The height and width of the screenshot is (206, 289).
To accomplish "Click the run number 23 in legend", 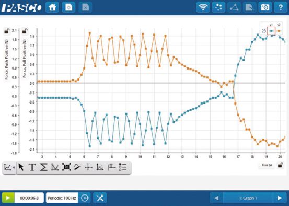I will (x=264, y=31).
